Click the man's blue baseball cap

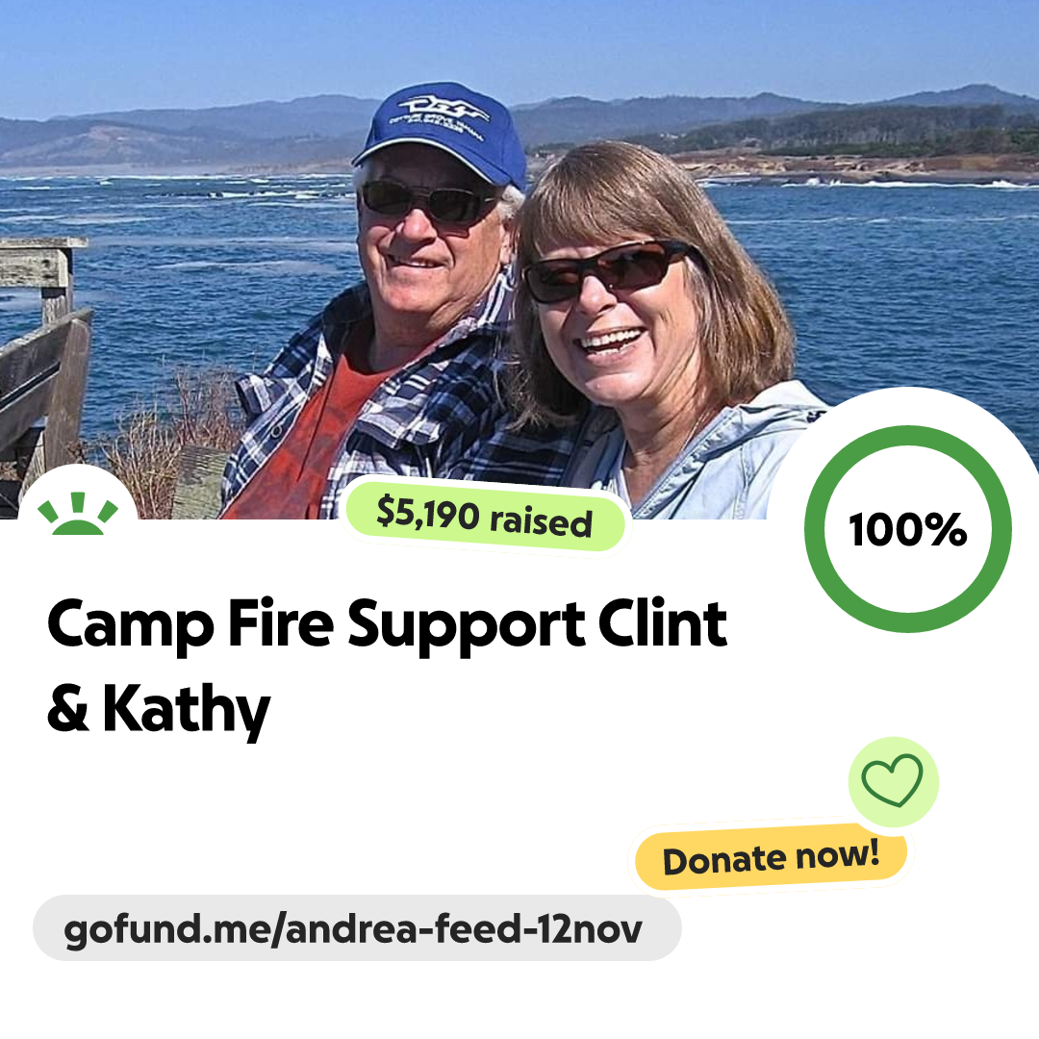pyautogui.click(x=442, y=133)
